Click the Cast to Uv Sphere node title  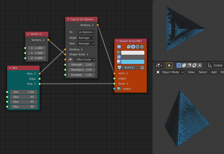(x=82, y=19)
